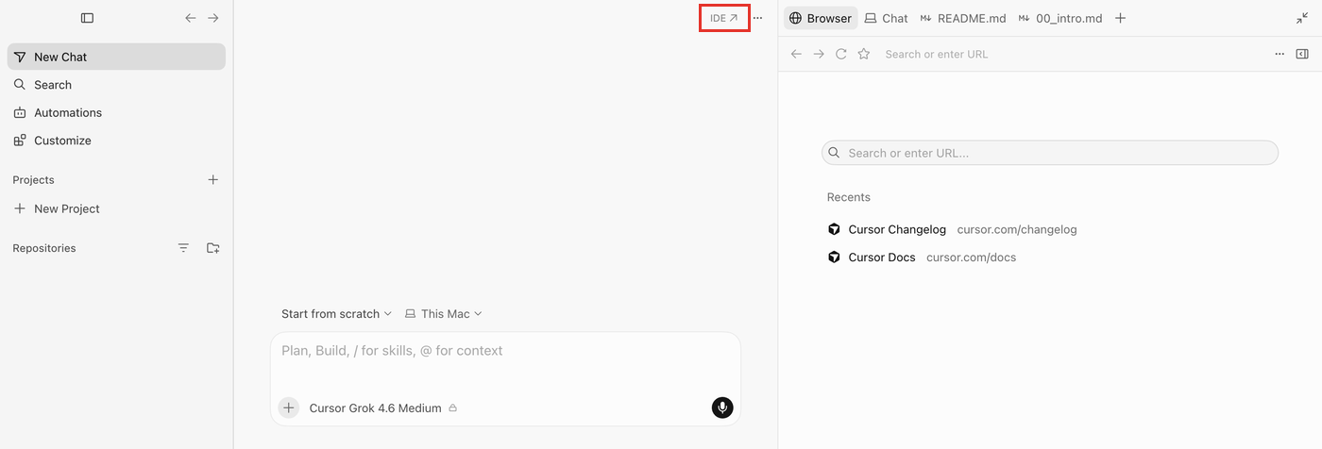1322x449 pixels.
Task: Expand Start from scratch dropdown
Action: (x=336, y=314)
